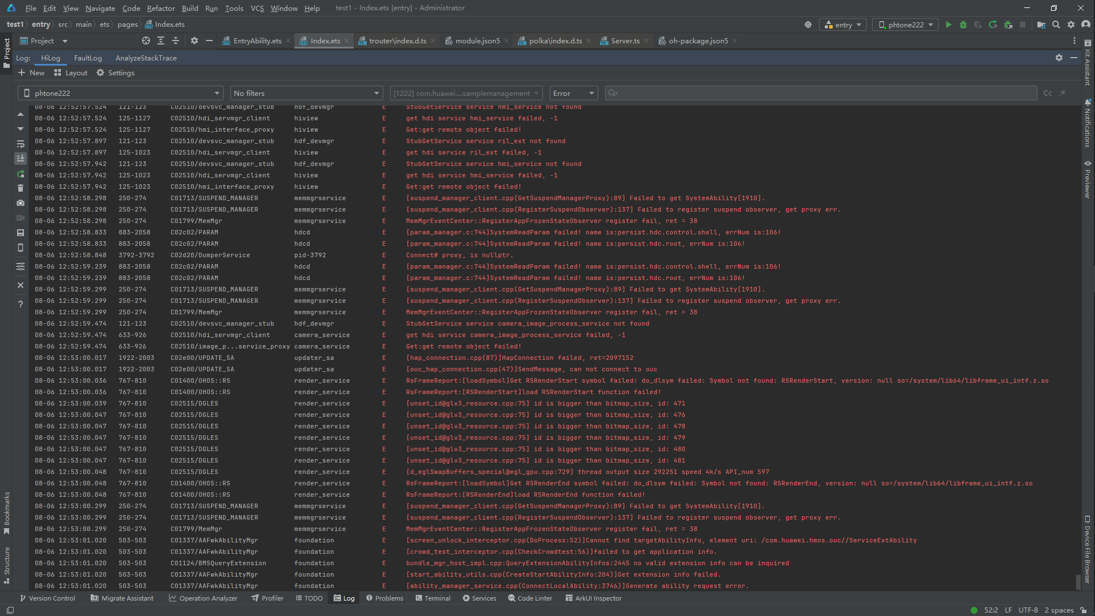Click New to add a log session

pos(31,72)
